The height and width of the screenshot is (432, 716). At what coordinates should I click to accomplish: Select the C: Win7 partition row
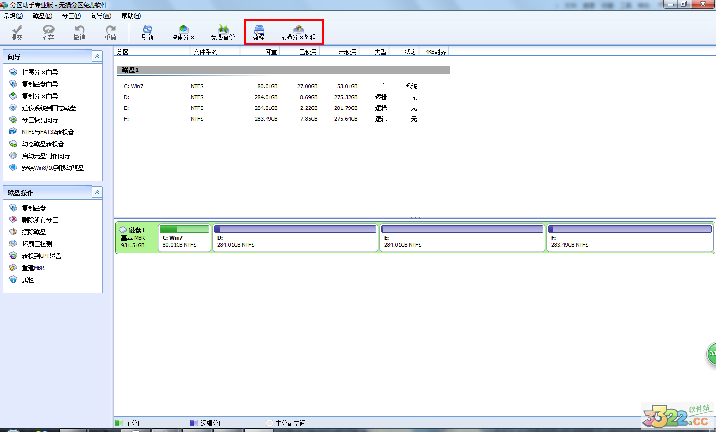coord(134,86)
